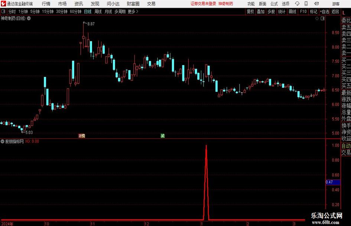Open the 选项 menu
The height and width of the screenshot is (226, 351).
[285, 4]
